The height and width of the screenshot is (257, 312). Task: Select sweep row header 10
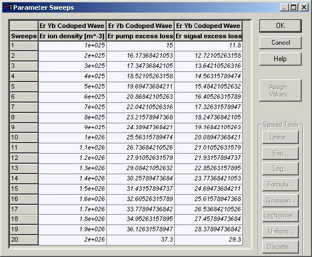(24, 138)
